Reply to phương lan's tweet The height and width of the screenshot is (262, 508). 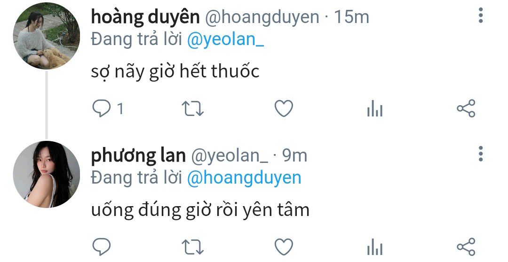102,247
